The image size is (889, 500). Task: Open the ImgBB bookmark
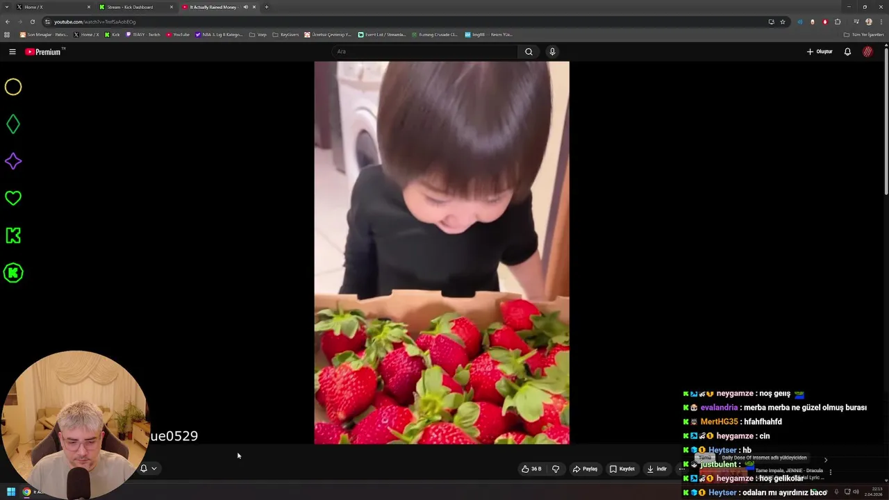pos(488,35)
